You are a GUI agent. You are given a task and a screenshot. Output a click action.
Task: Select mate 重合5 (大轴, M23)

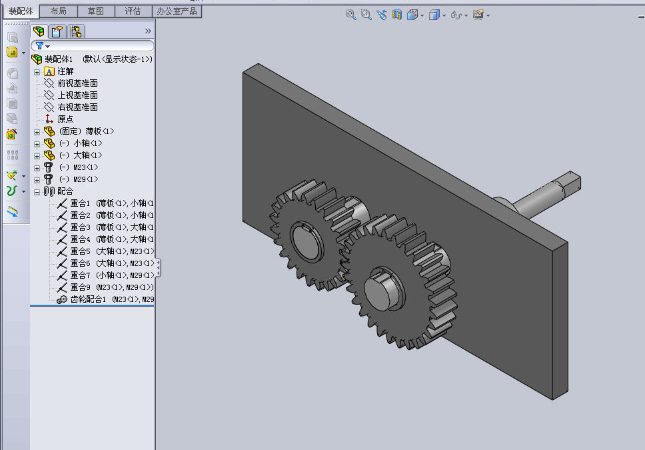(x=105, y=251)
